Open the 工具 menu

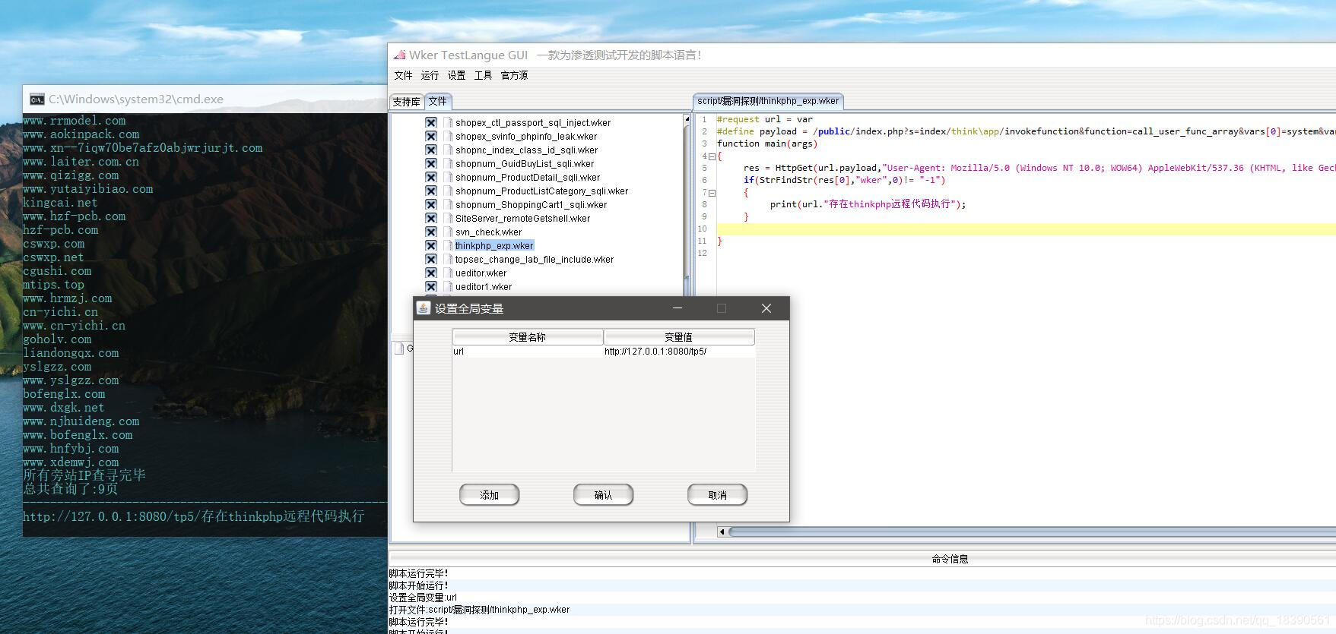coord(483,75)
